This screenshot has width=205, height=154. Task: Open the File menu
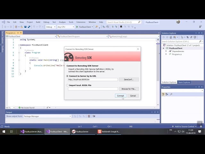8,22
